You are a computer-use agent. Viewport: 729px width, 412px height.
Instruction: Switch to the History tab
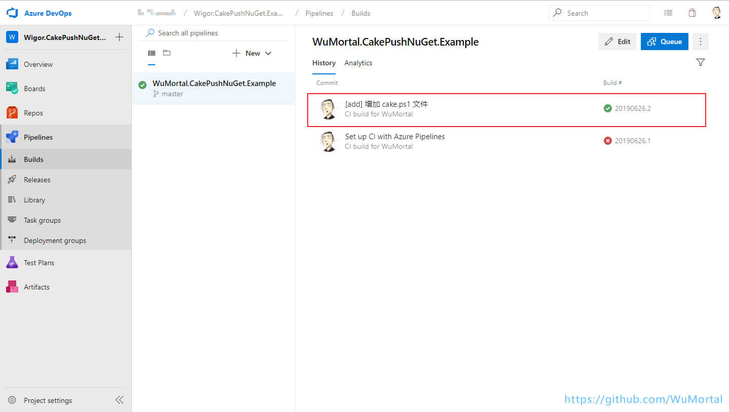[x=324, y=63]
